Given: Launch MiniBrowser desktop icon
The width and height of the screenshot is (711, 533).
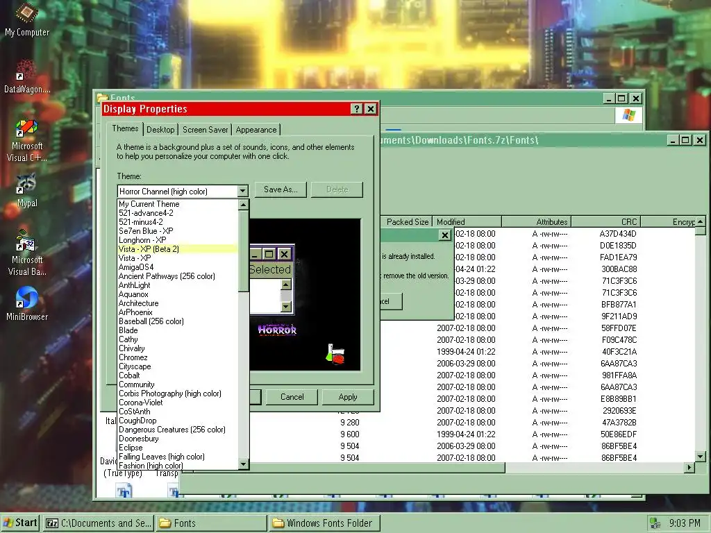Looking at the screenshot, I should click(x=27, y=304).
